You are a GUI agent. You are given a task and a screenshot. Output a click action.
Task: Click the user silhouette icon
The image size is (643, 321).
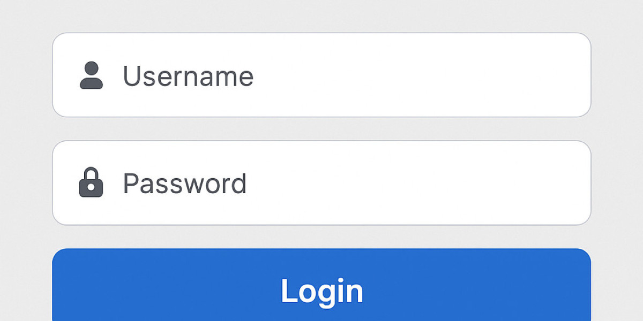click(91, 75)
